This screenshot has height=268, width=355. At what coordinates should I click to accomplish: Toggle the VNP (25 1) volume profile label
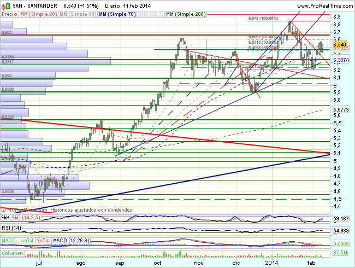tap(151, 14)
